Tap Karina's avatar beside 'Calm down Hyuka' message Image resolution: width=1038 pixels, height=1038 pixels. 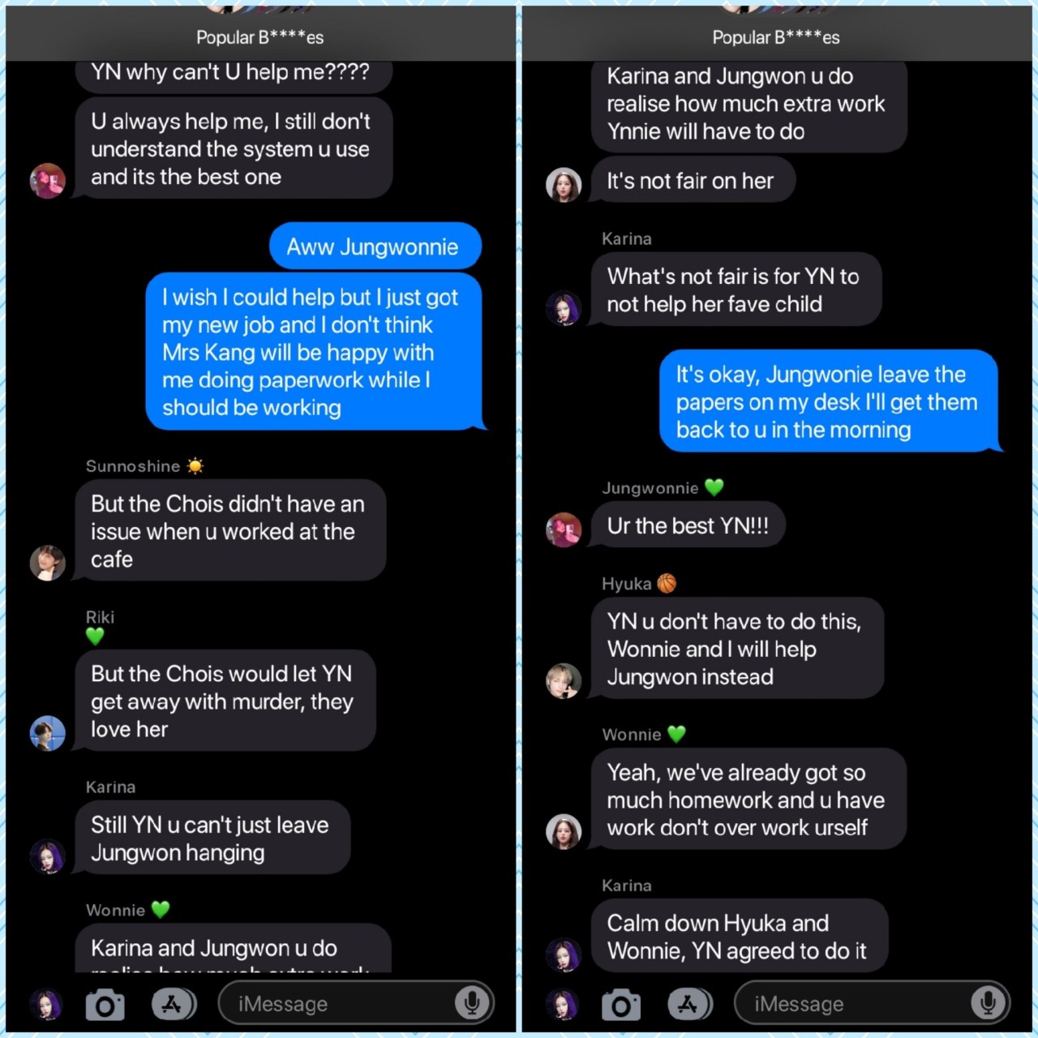pos(564,955)
